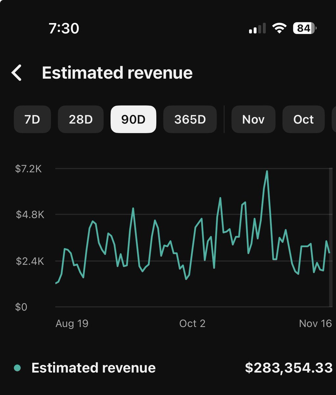Tap the back arrow beside Estimated revenue
This screenshot has height=395, width=336.
[x=16, y=73]
